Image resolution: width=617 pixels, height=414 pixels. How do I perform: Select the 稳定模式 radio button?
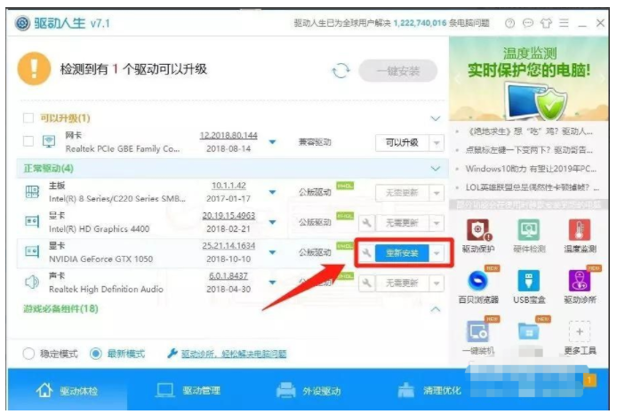pyautogui.click(x=29, y=353)
